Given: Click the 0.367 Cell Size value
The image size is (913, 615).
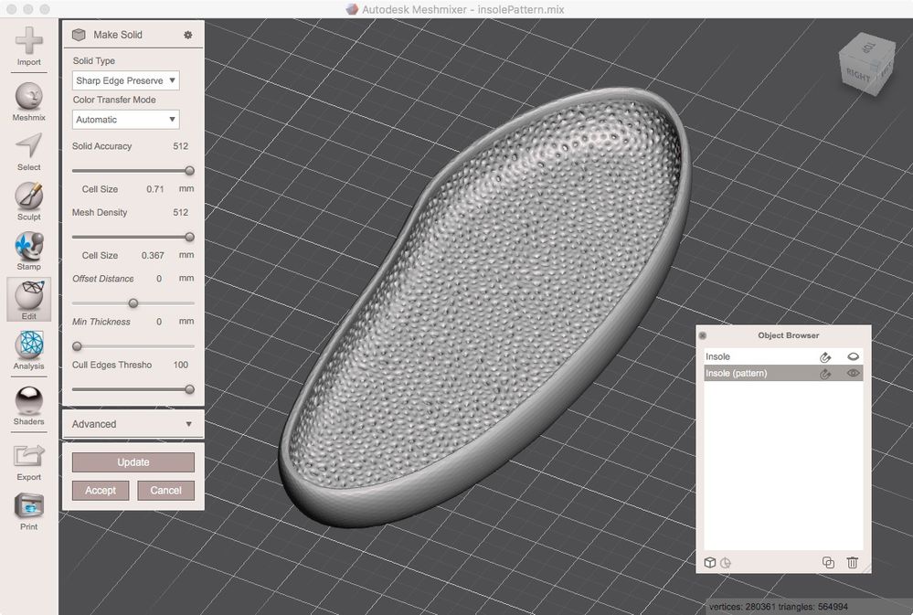Looking at the screenshot, I should tap(153, 256).
